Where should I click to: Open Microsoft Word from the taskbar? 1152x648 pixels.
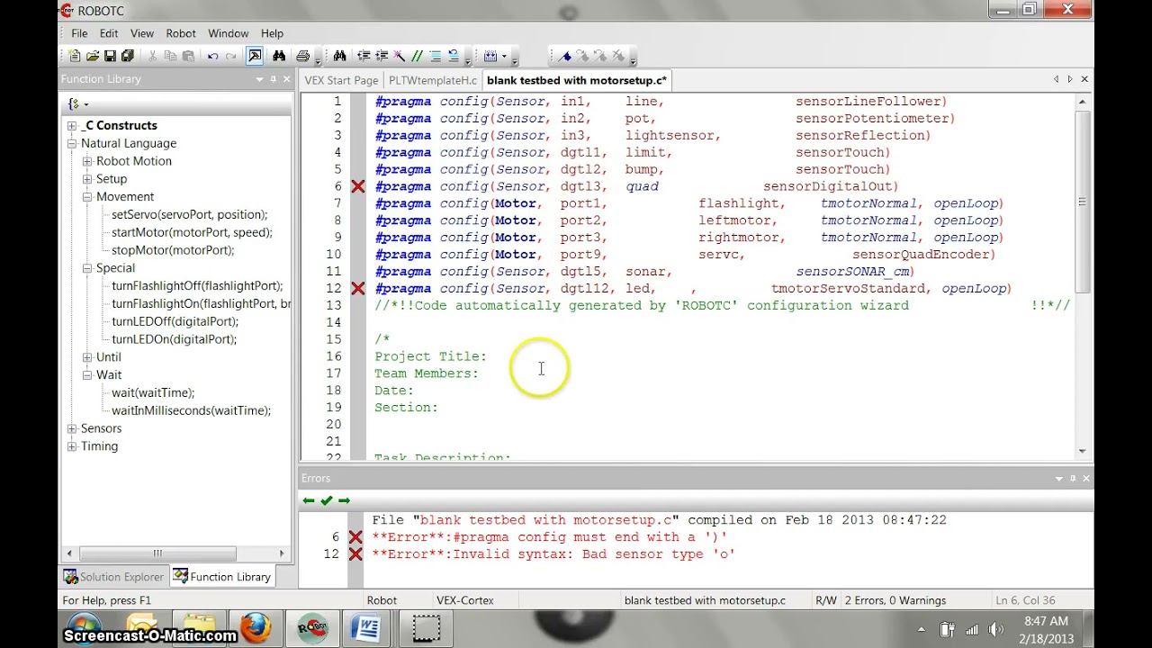point(366,627)
